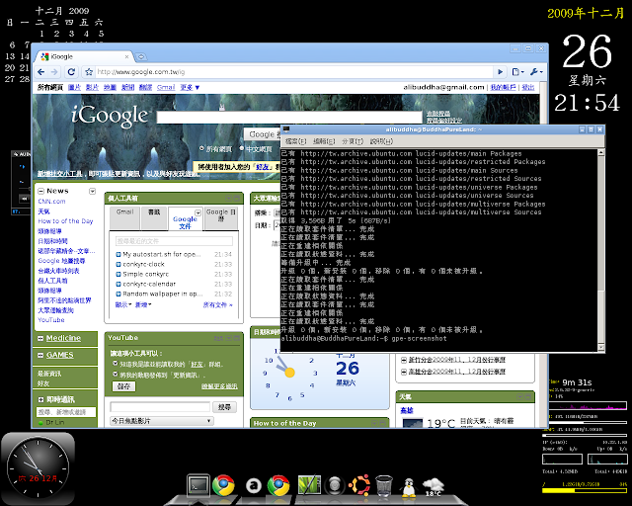This screenshot has width=632, height=506.
Task: Open 'My autostart.sh for ope...' document
Action: (162, 254)
